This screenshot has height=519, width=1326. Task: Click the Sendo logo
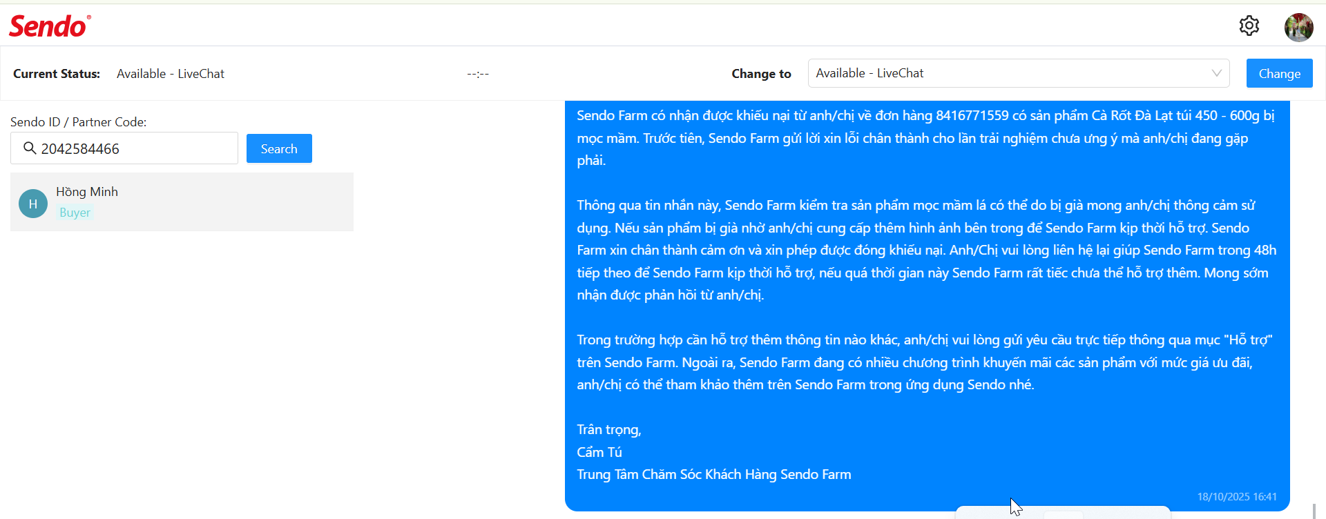[49, 26]
